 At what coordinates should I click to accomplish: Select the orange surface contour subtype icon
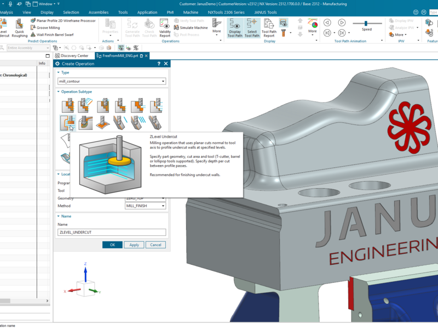coord(103,123)
